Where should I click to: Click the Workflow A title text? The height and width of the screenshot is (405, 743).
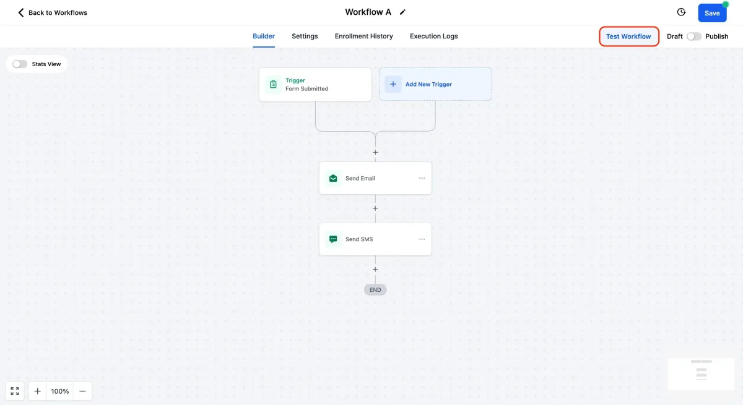pyautogui.click(x=368, y=12)
